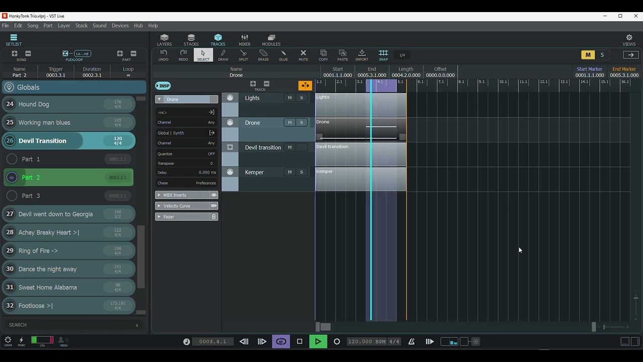Open the Modules panel
The height and width of the screenshot is (362, 643).
[271, 40]
